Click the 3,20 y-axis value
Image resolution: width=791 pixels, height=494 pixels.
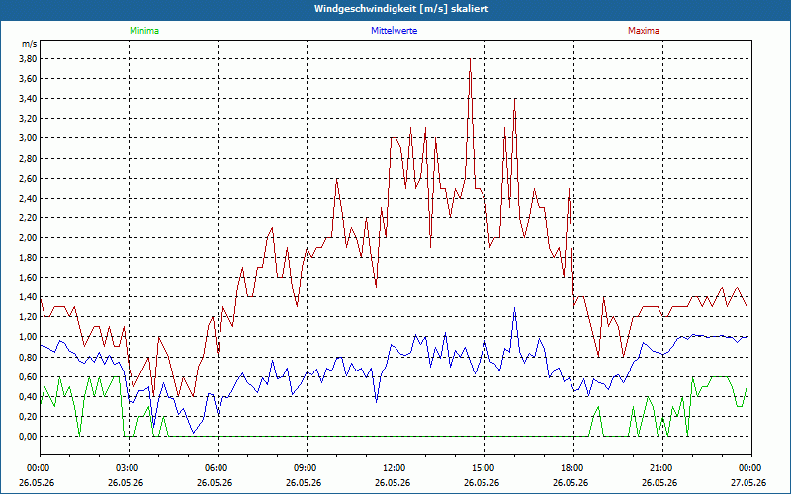coord(28,119)
